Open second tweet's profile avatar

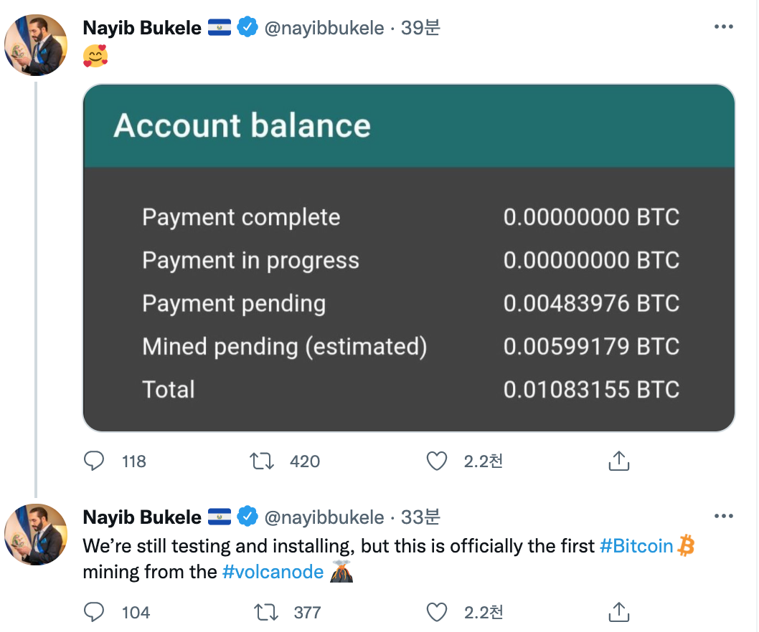(x=36, y=534)
